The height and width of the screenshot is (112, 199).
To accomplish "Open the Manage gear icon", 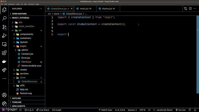I will (4, 104).
